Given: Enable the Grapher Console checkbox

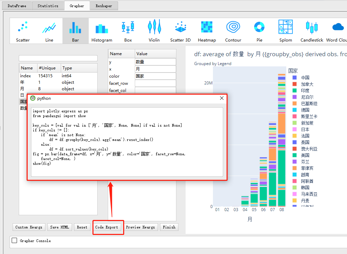Looking at the screenshot, I should tap(14, 241).
